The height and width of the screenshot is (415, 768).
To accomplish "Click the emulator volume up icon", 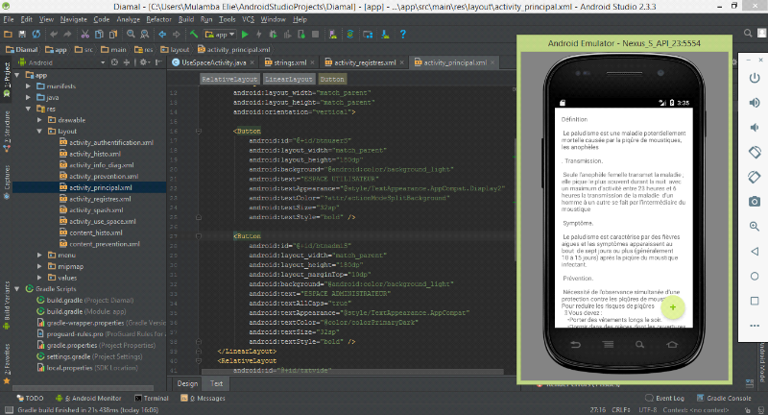I will pyautogui.click(x=755, y=103).
